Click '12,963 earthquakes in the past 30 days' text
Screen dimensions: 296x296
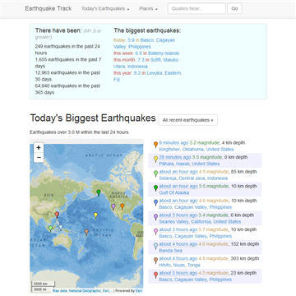[x=67, y=76]
